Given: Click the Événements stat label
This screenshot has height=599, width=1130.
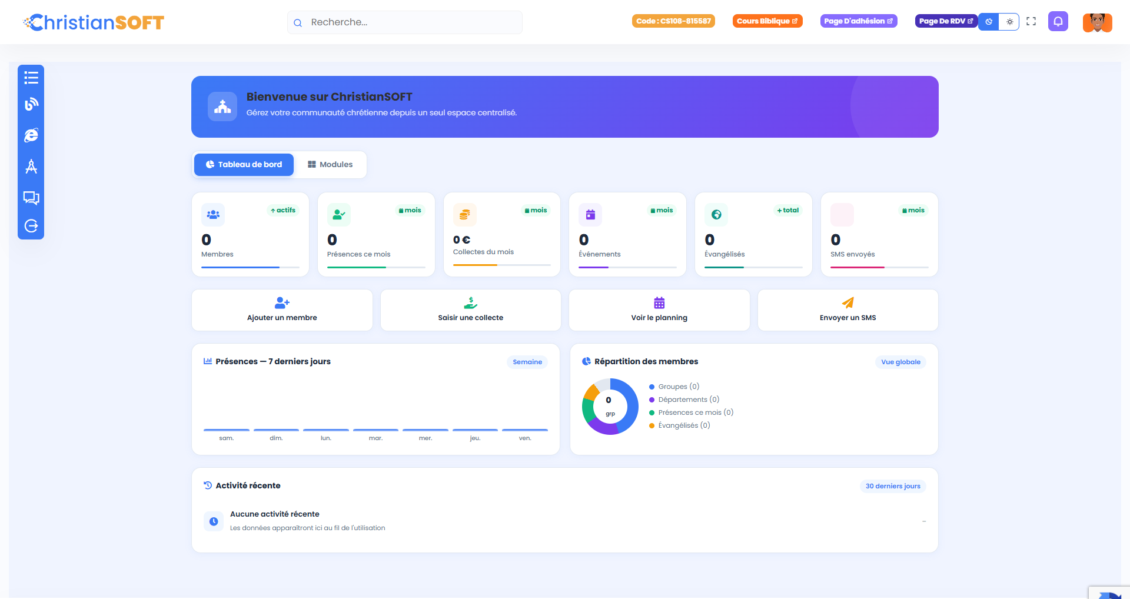Looking at the screenshot, I should (x=600, y=254).
